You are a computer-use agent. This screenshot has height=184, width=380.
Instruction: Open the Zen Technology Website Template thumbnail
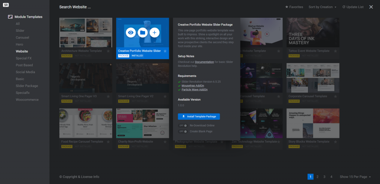[x=261, y=123]
